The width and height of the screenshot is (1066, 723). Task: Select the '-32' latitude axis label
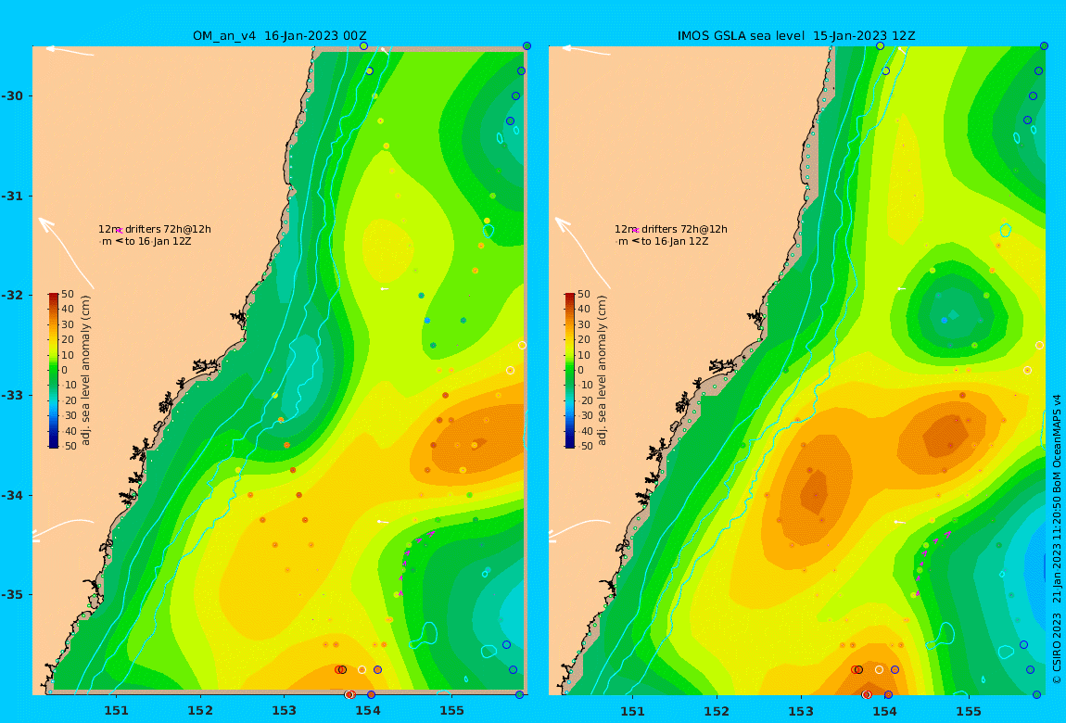click(12, 295)
